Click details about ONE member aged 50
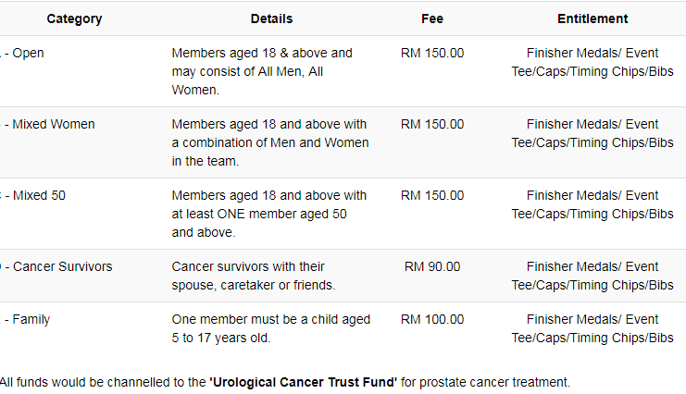Screen dimensions: 686x394 pyautogui.click(x=269, y=214)
